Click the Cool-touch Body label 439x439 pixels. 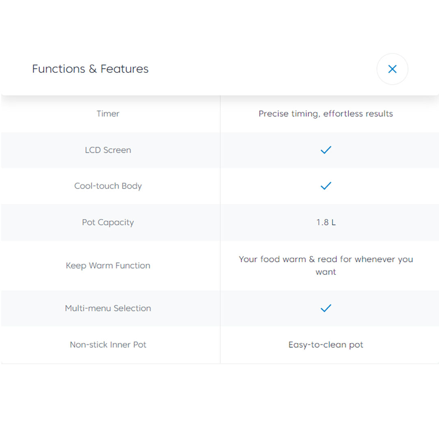(x=108, y=186)
